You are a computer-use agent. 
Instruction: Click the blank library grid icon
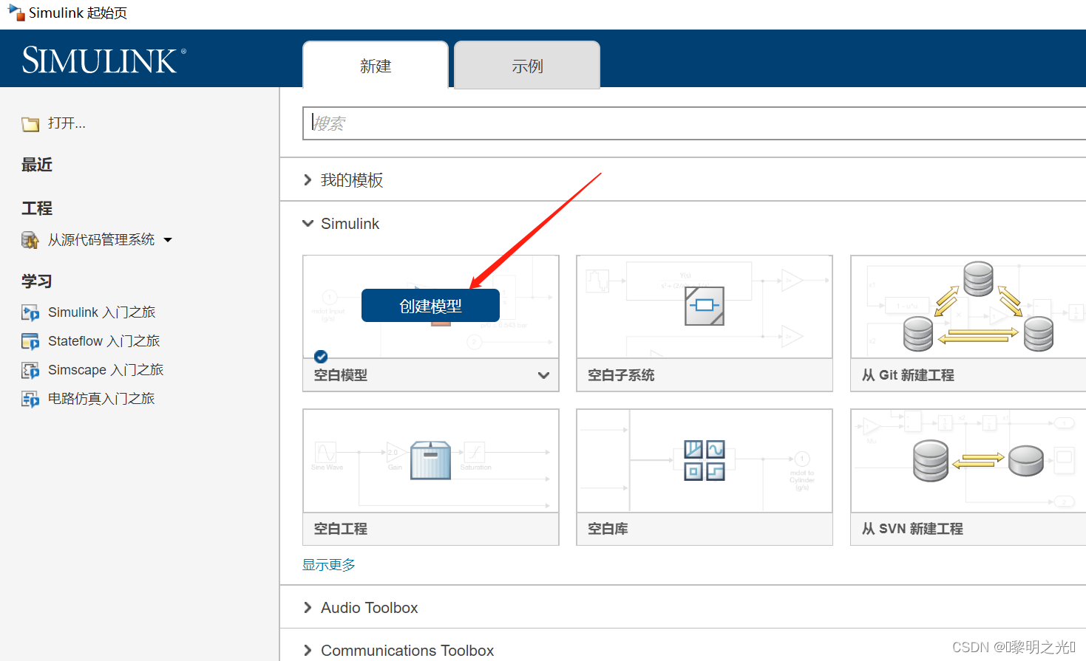coord(705,460)
